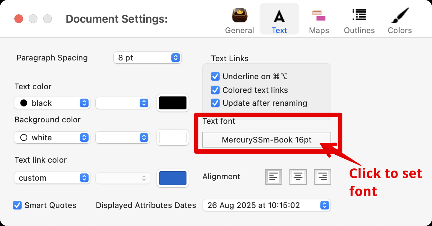Turn off Smart Quotes
This screenshot has height=226, width=432.
point(17,205)
